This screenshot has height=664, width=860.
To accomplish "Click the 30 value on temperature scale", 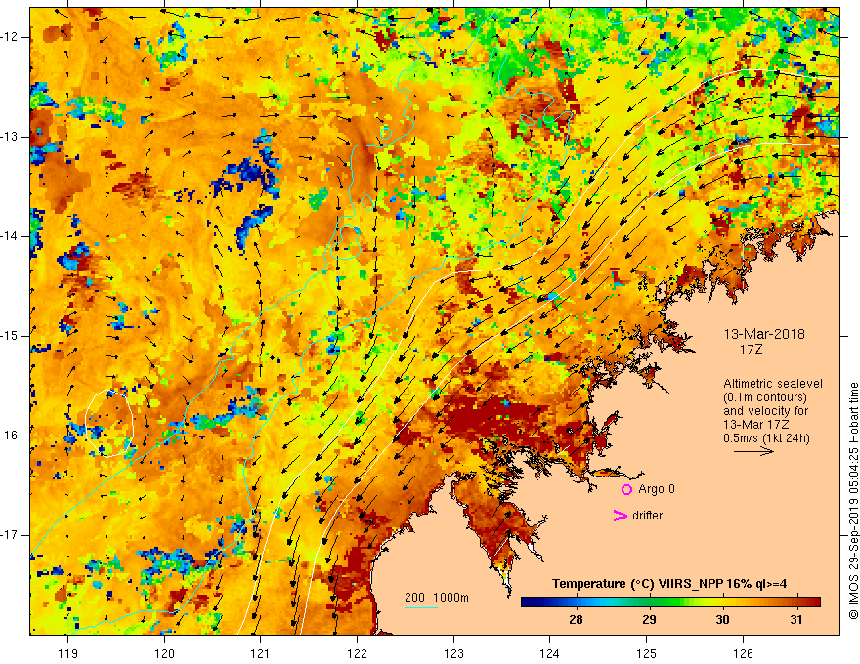I will [723, 620].
